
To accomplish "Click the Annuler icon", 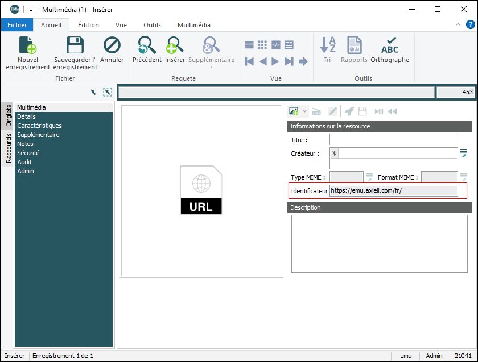I will (x=112, y=45).
